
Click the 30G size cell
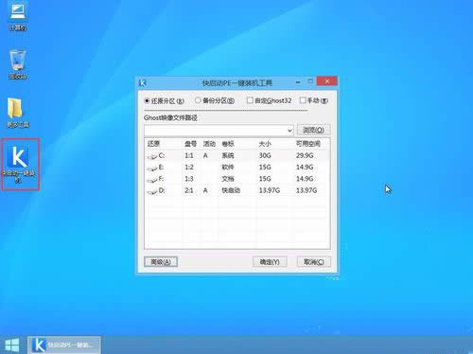(265, 155)
